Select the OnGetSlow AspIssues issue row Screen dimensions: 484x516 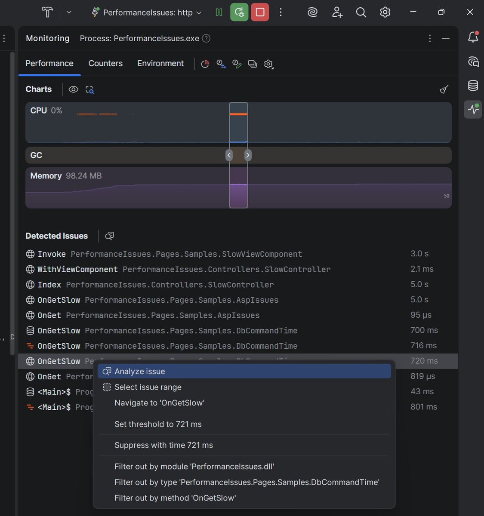click(238, 300)
